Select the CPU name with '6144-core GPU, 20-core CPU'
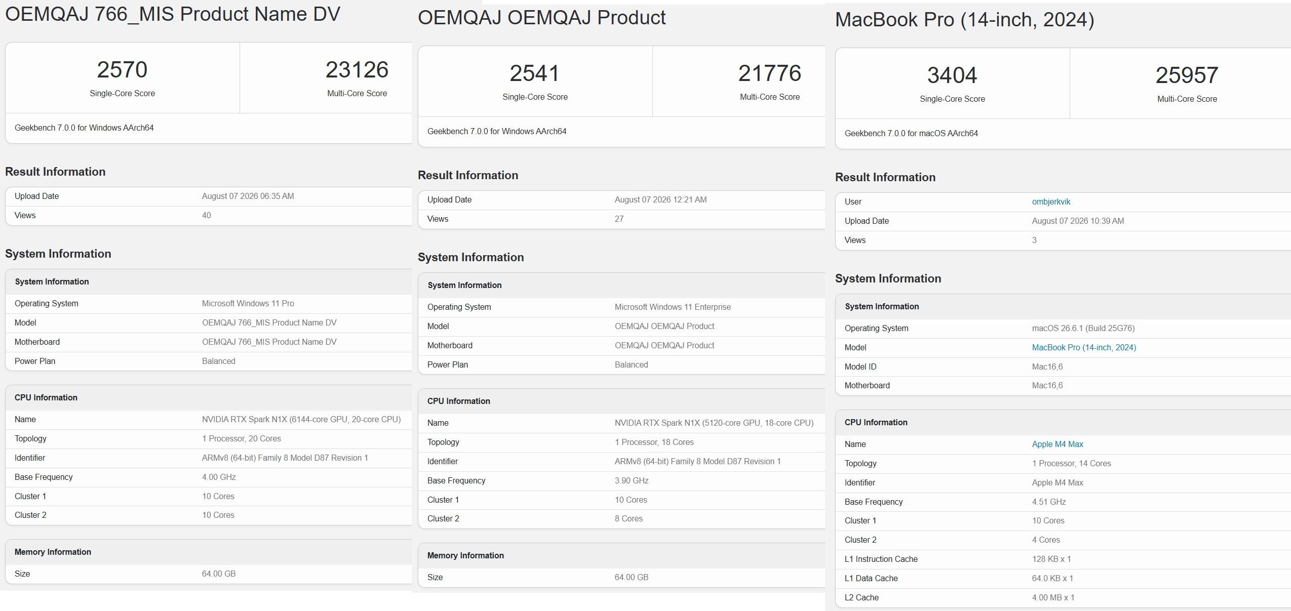Screen dimensions: 1291x611 pyautogui.click(x=301, y=419)
